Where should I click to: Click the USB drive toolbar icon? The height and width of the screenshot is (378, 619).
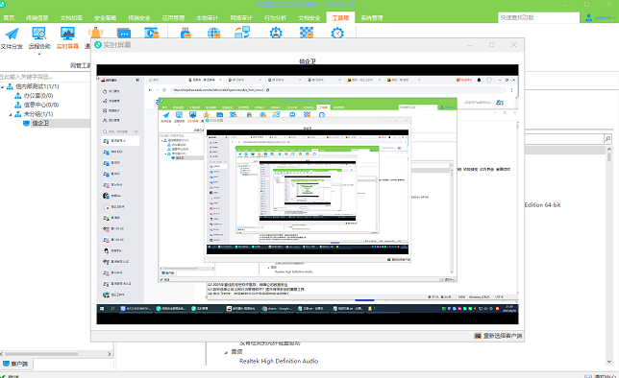coord(186,33)
